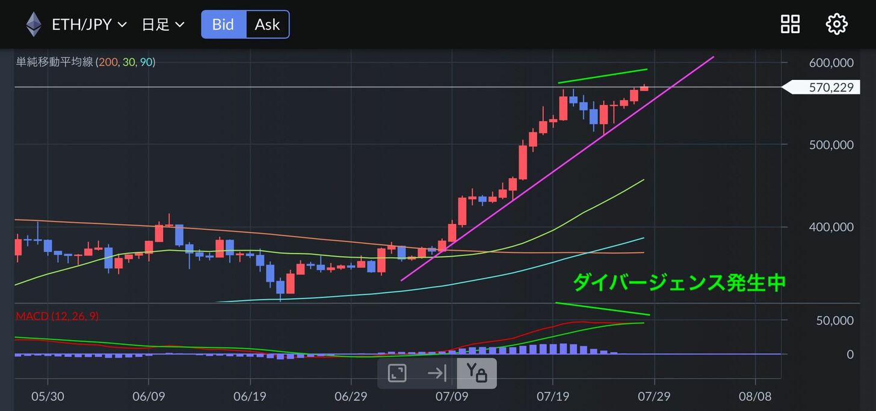This screenshot has height=411, width=876.
Task: Toggle Y-axis lock icon
Action: 477,373
